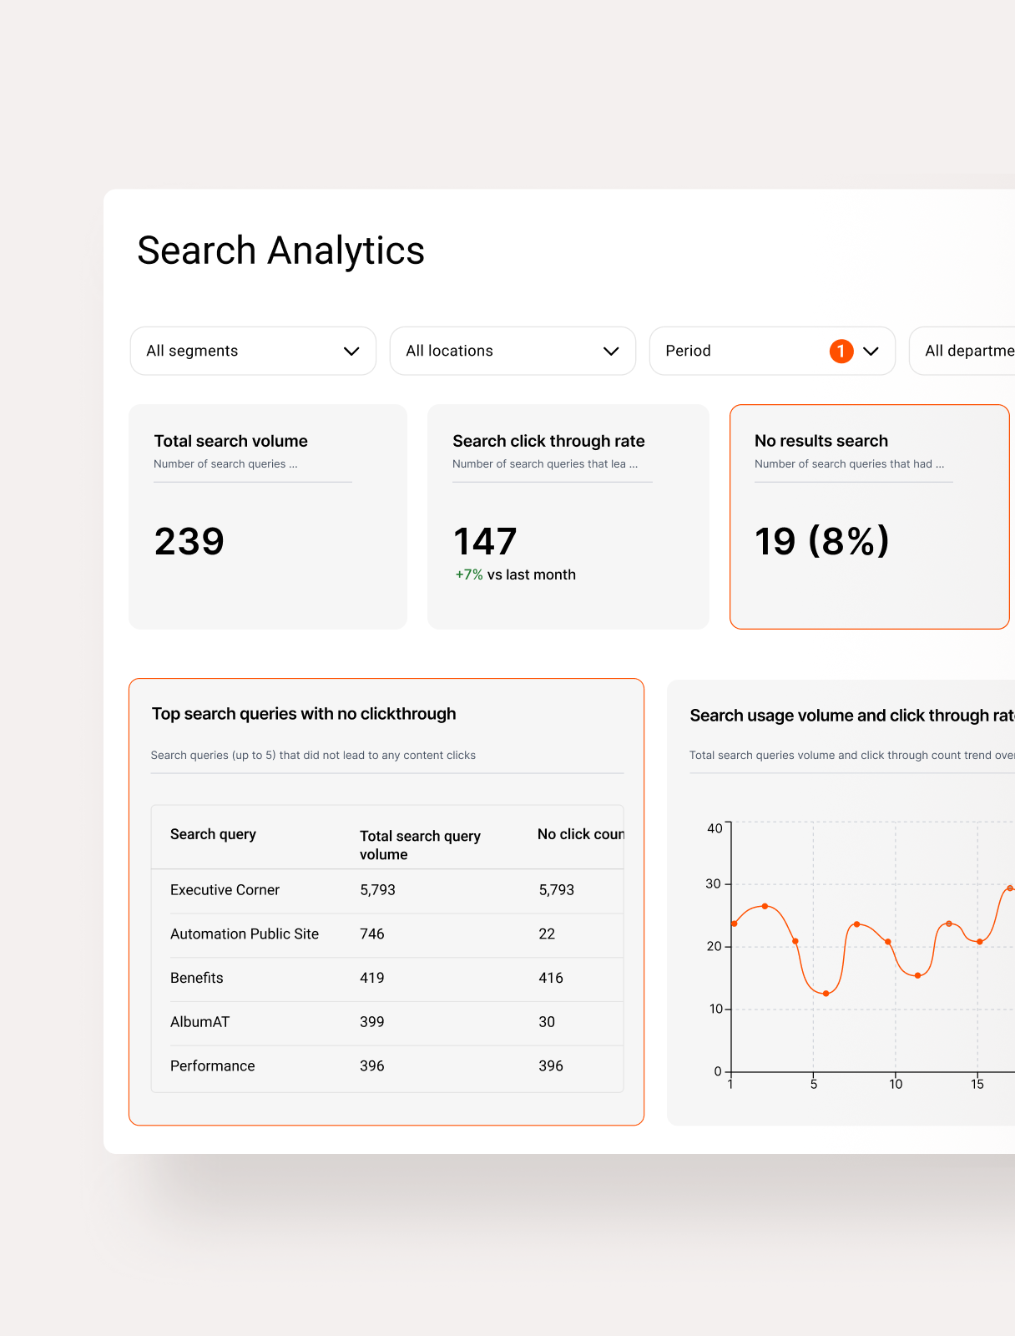Image resolution: width=1015 pixels, height=1336 pixels.
Task: Click the 147 click through value
Action: 485,541
